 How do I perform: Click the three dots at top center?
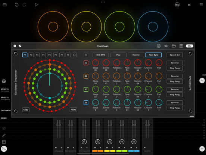pyautogui.click(x=103, y=2)
